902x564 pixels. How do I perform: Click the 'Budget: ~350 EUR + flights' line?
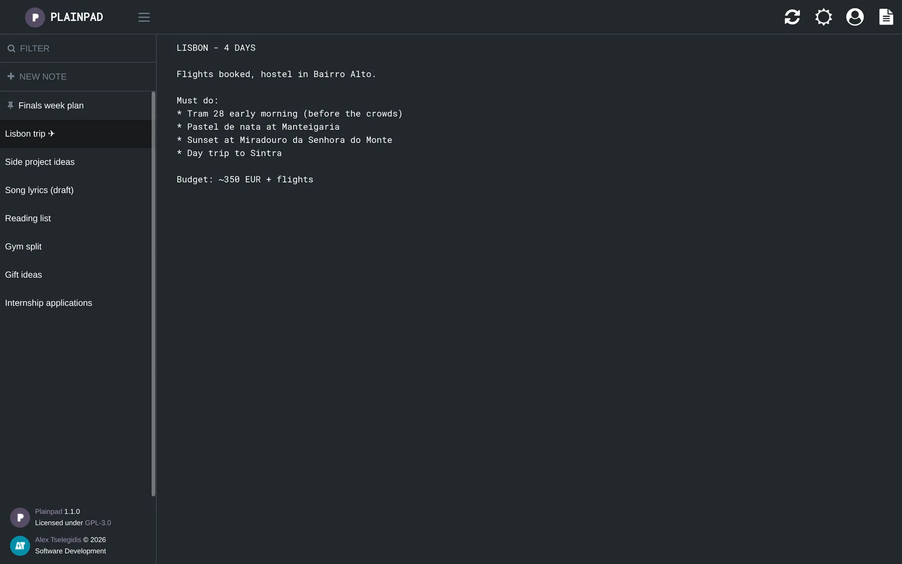tap(245, 180)
